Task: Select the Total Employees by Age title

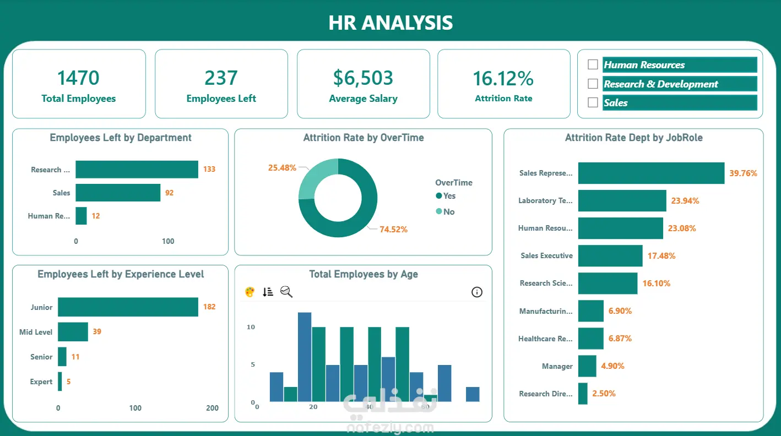Action: 364,274
